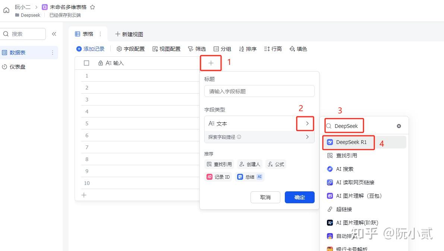Open 数据表 more options dots
This screenshot has height=251, width=444.
(53, 53)
